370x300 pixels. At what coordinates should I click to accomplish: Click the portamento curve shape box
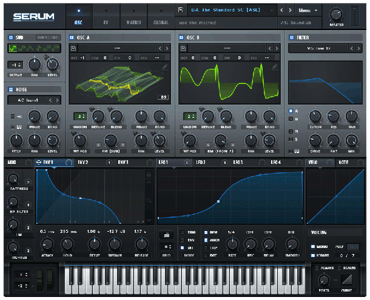click(x=346, y=280)
